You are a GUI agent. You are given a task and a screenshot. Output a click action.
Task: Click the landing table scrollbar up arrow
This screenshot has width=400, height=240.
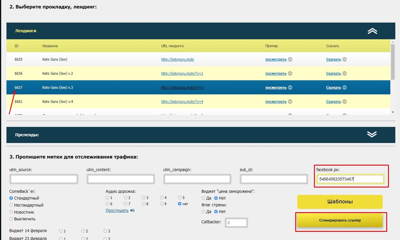point(393,42)
